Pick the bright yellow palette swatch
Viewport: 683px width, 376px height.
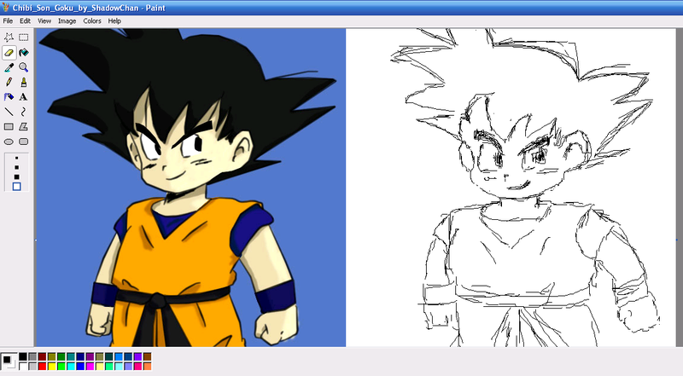click(51, 366)
